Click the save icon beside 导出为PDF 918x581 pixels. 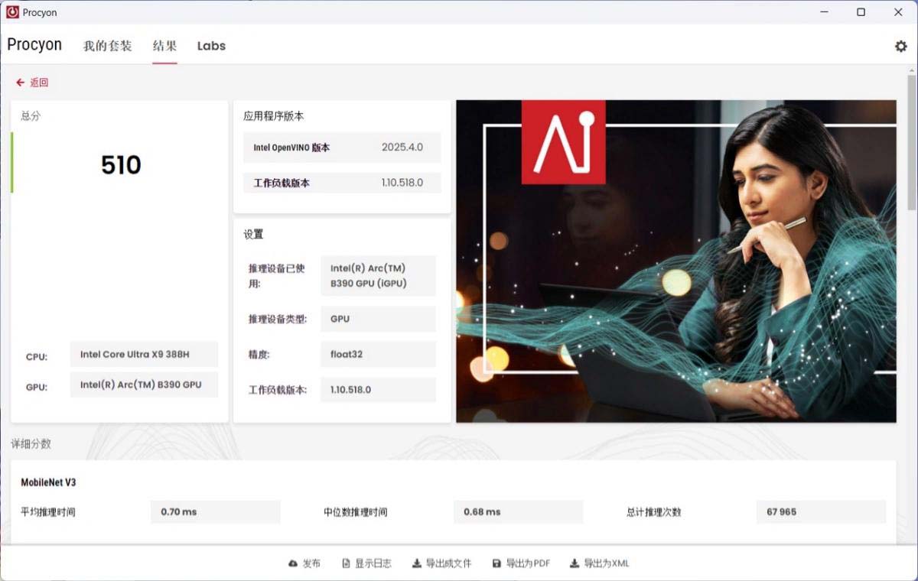pos(496,563)
